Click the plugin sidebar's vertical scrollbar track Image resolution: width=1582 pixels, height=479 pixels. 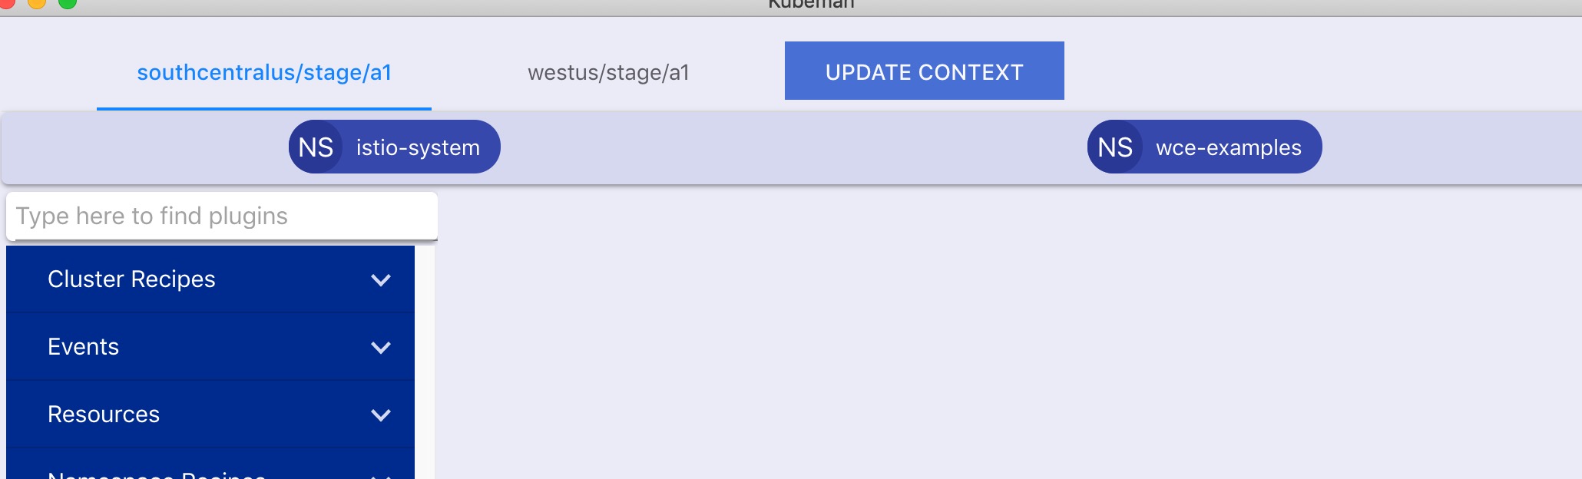coord(425,362)
